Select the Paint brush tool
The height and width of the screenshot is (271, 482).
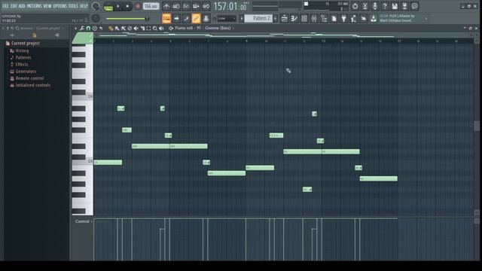click(117, 29)
